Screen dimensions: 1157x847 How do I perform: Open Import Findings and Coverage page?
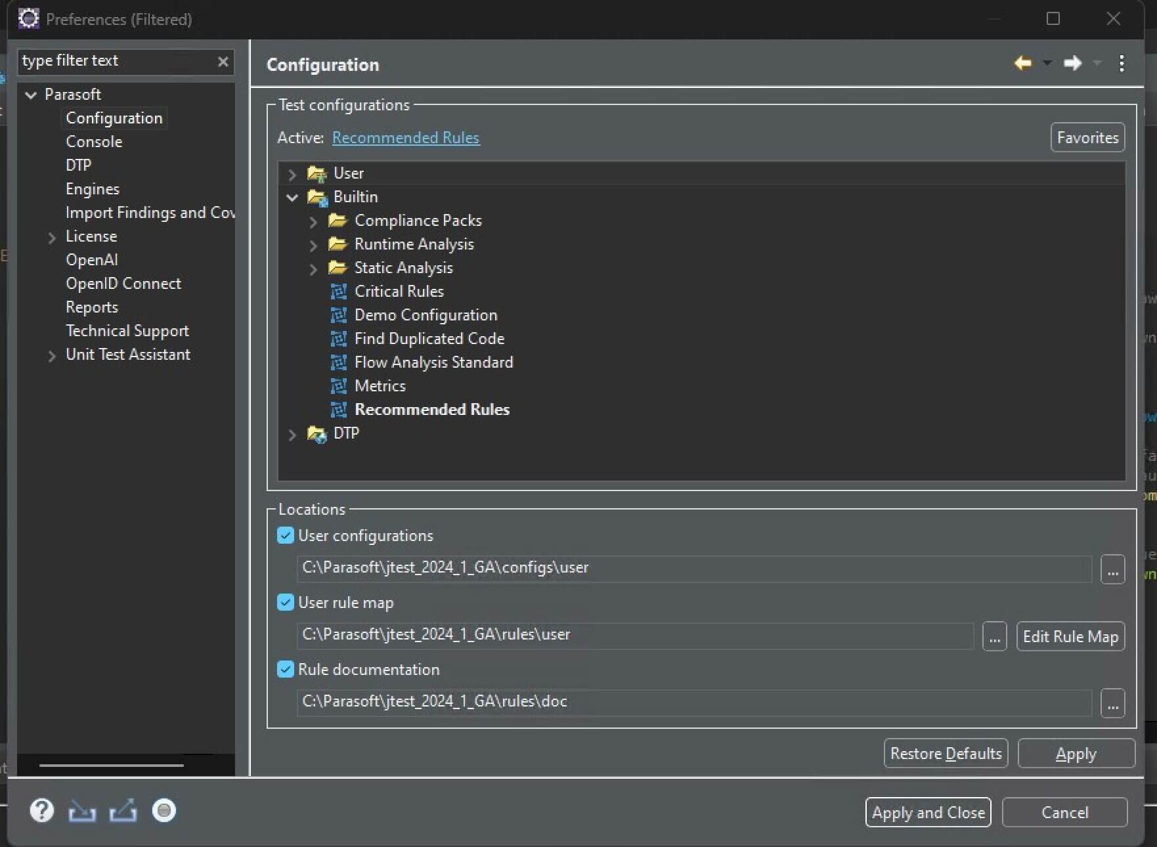pyautogui.click(x=150, y=213)
